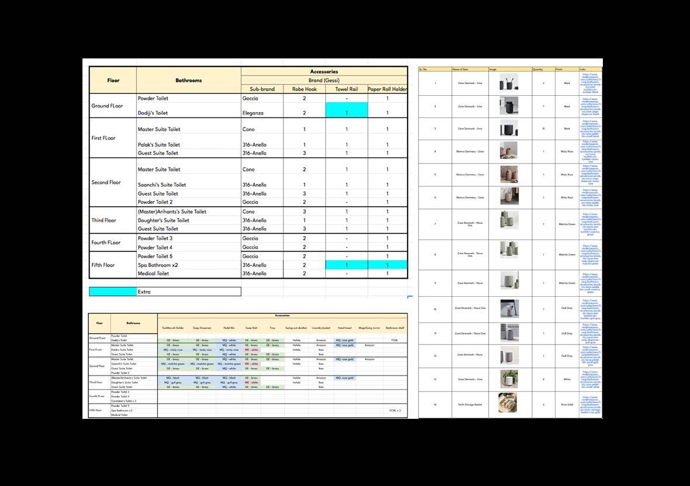Viewport: 690px width, 486px height.
Task: Open the product link in row 1
Action: (590, 83)
